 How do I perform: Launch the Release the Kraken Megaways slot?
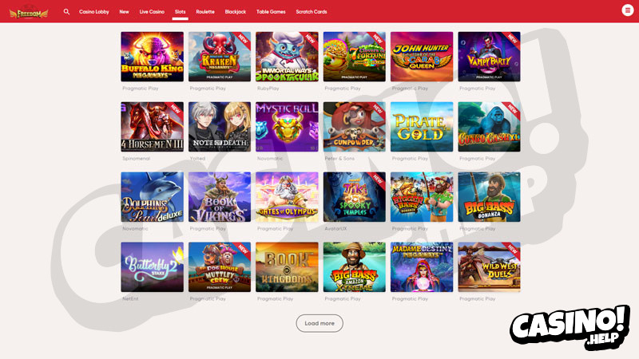[220, 57]
